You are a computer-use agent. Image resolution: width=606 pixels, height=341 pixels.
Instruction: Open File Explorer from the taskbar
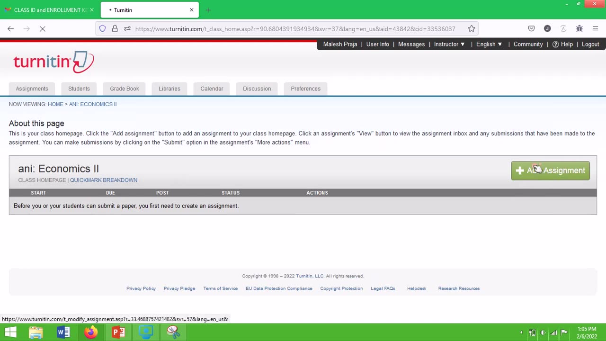pos(36,332)
